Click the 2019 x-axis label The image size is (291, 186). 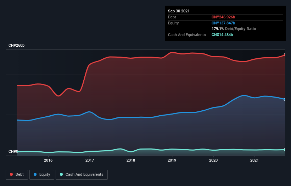tap(172, 160)
